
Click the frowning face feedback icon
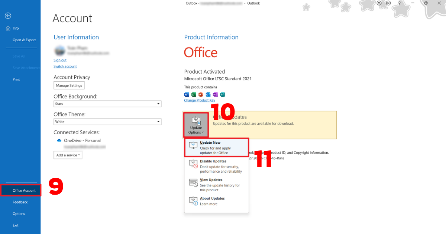[x=389, y=3]
